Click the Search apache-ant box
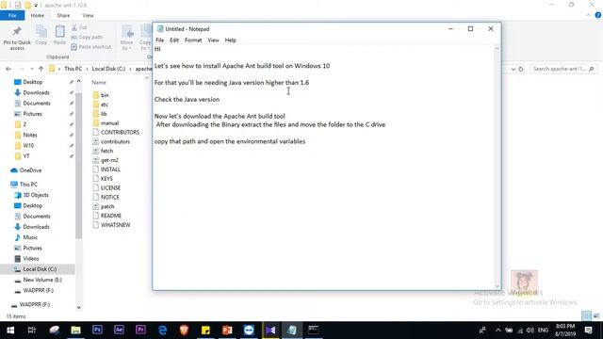Screen dimensions: 603x339 563,69
